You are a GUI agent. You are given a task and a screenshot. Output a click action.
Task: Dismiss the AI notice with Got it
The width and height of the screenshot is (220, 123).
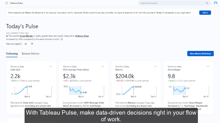[x=205, y=13]
